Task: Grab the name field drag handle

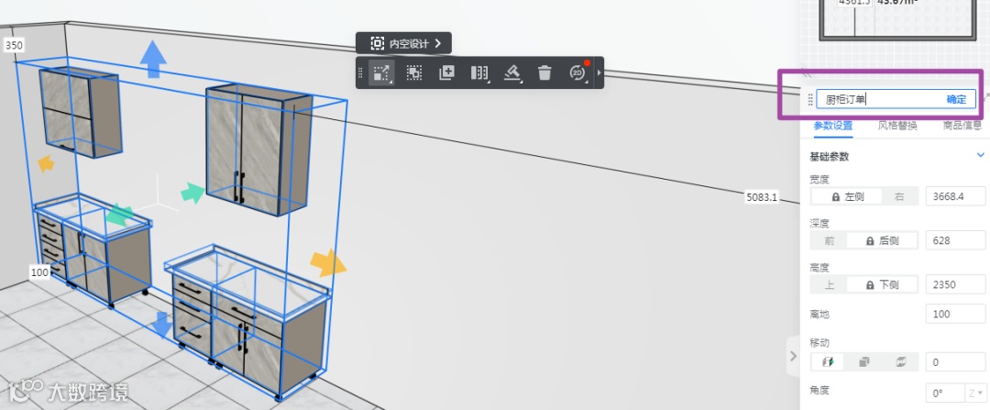Action: 810,100
